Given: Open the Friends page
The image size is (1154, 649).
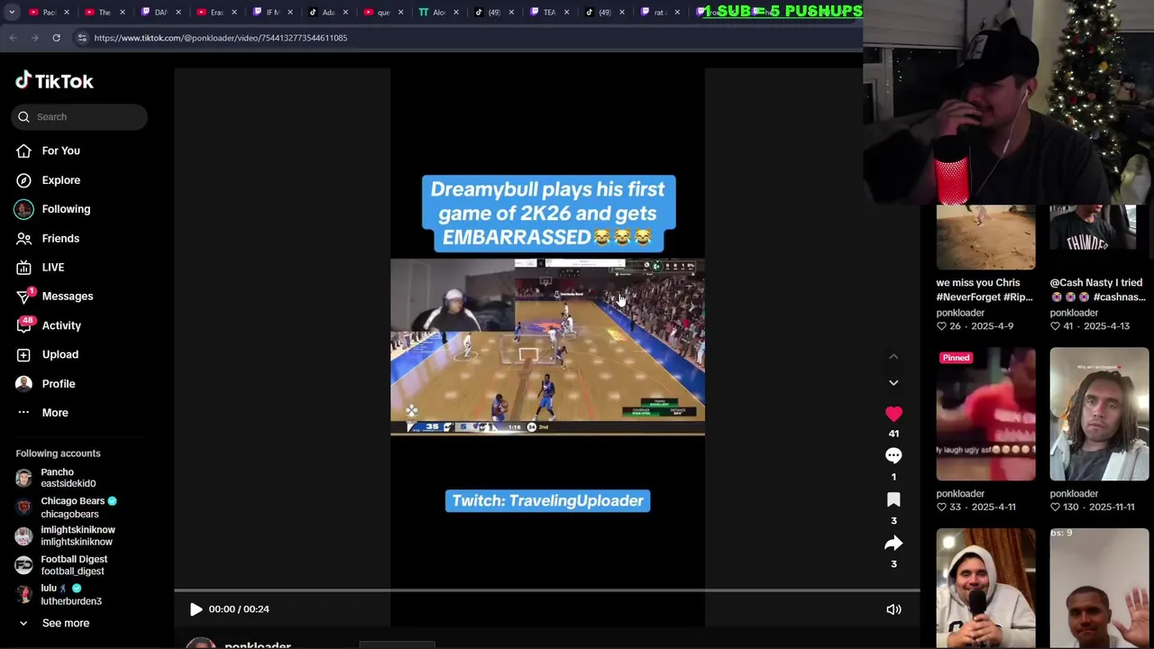Looking at the screenshot, I should click(x=60, y=238).
